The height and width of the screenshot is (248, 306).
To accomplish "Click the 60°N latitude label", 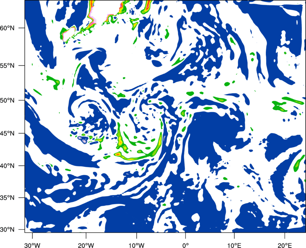I will (7, 28).
